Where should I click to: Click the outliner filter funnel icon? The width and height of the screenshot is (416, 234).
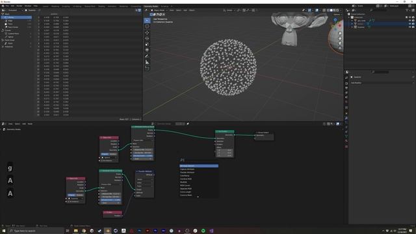pos(408,10)
